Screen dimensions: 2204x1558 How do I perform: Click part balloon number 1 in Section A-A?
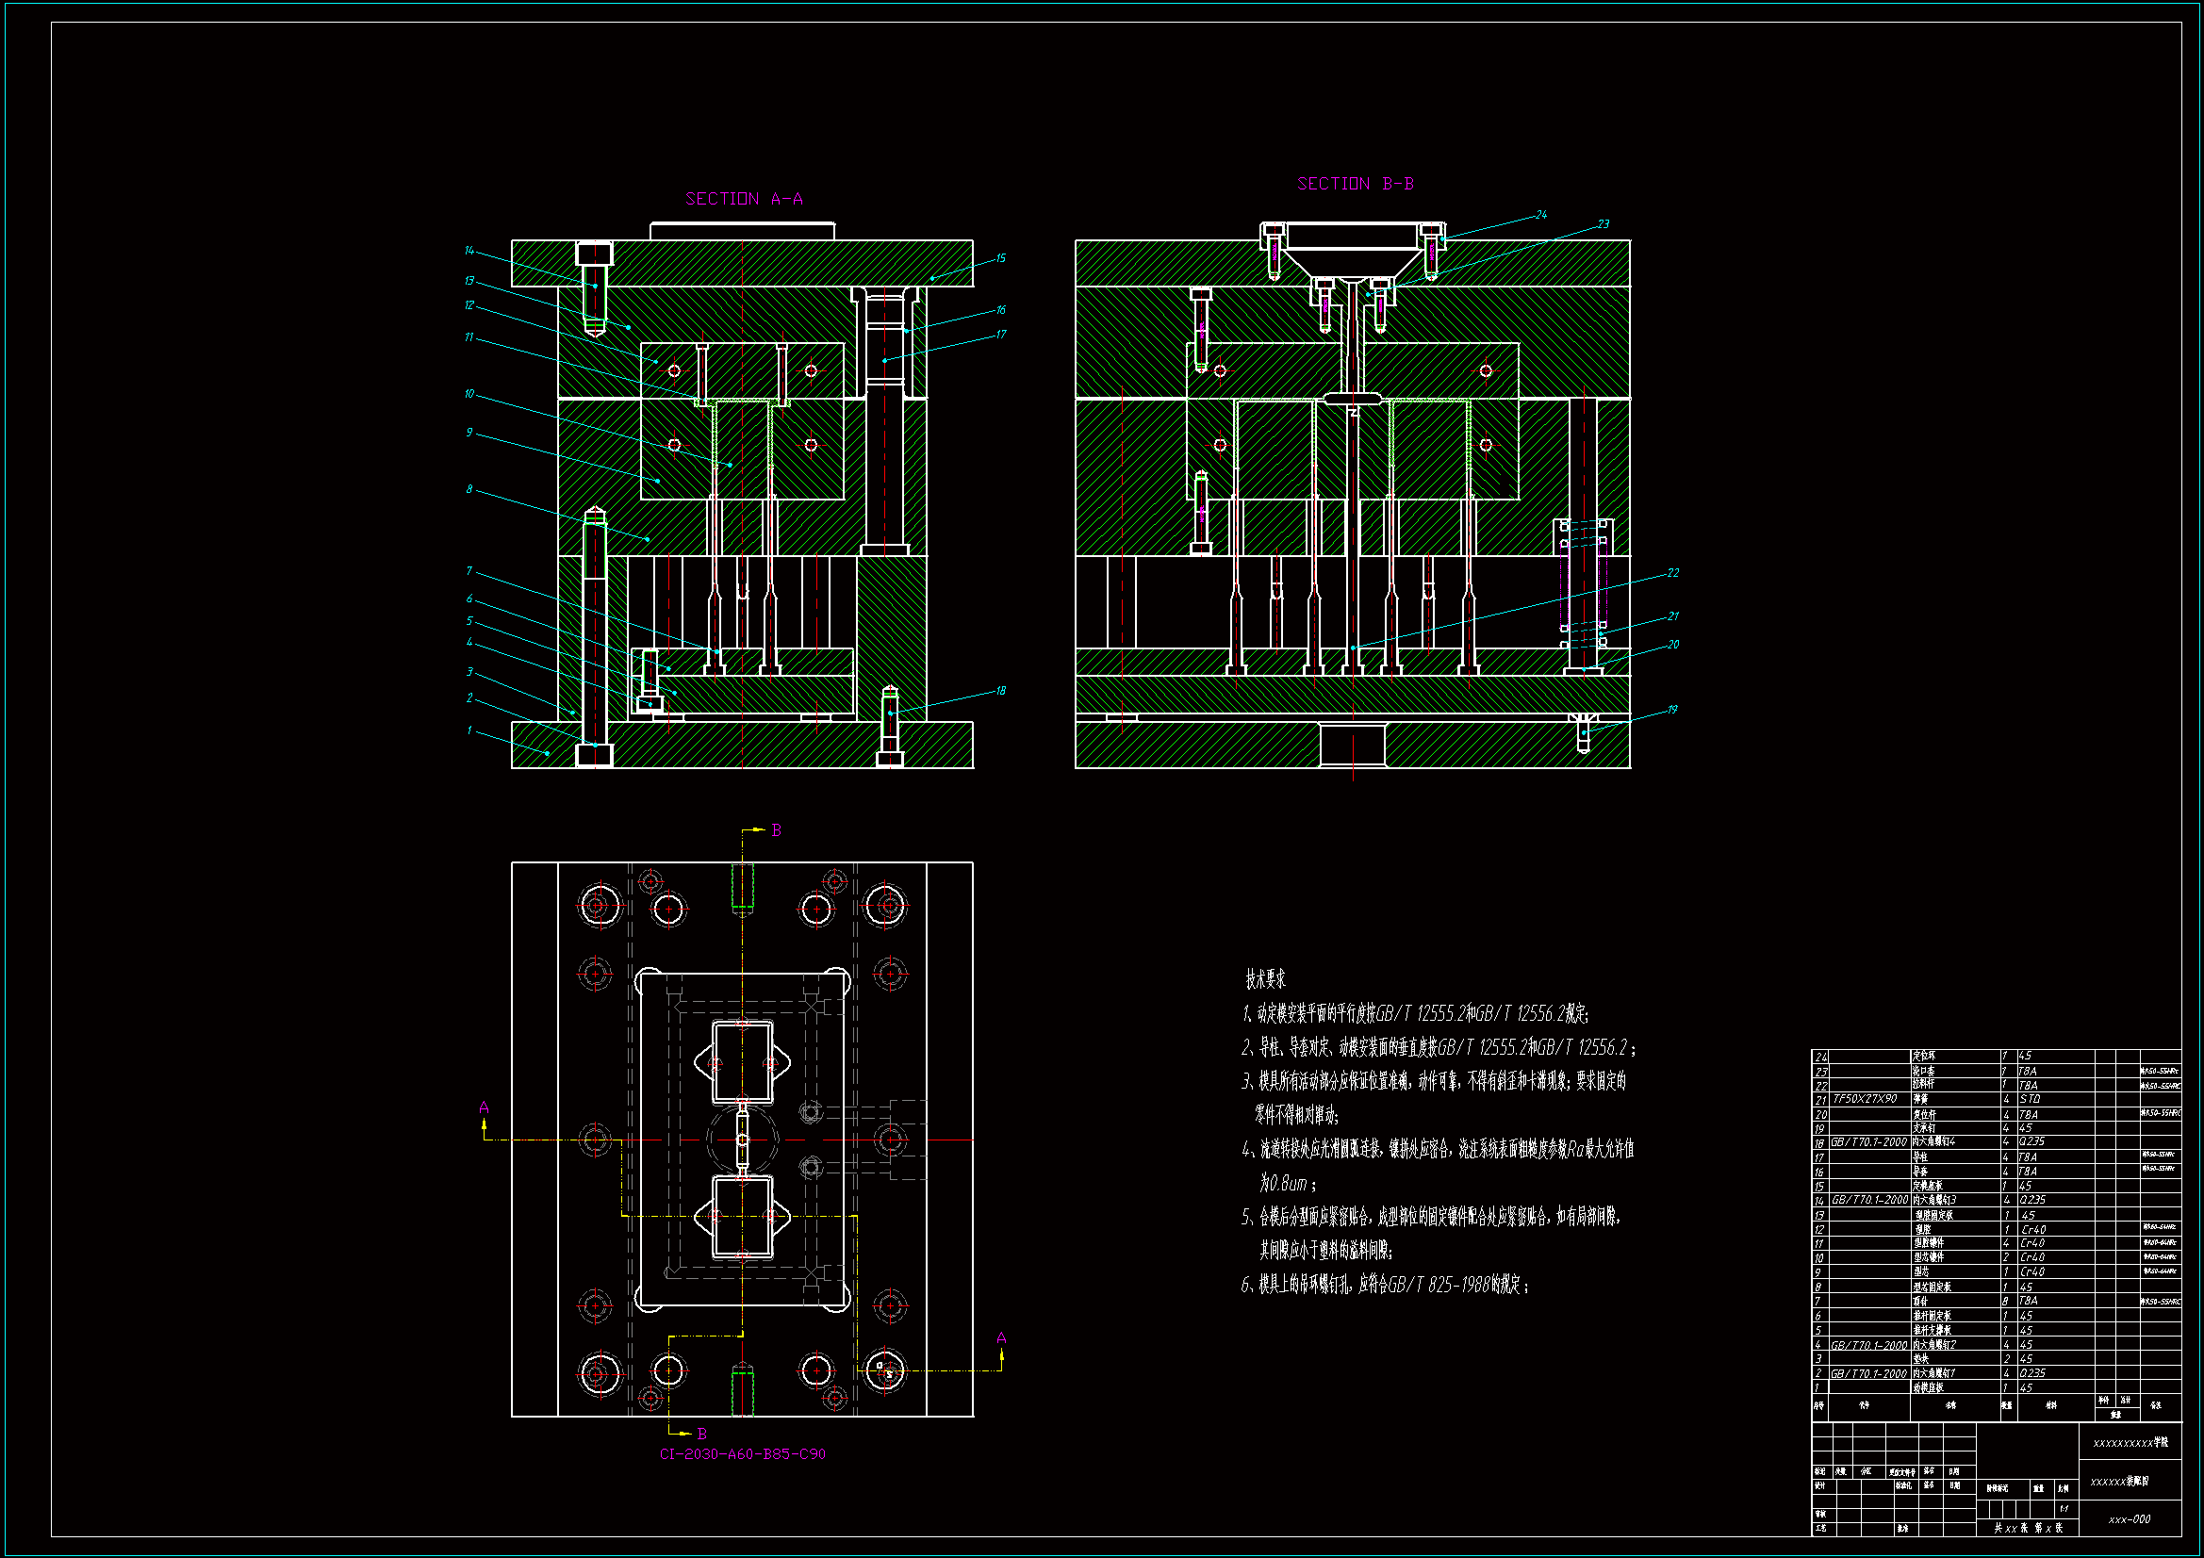pos(469,730)
